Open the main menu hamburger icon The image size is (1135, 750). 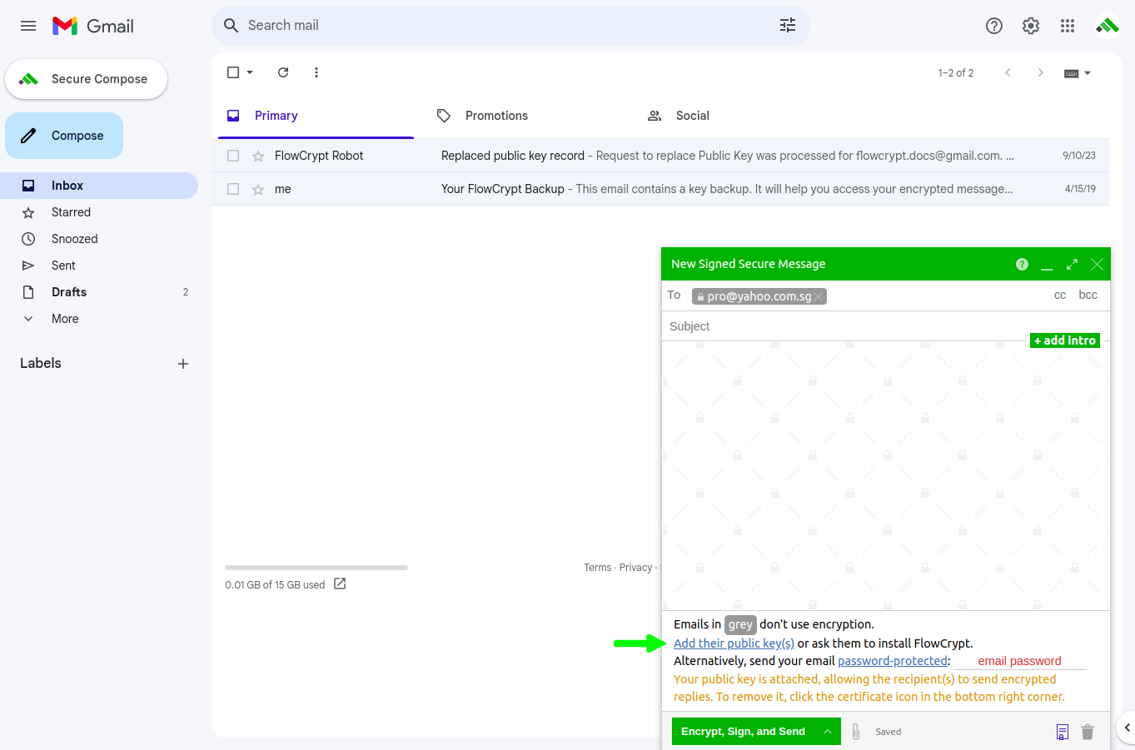coord(28,26)
